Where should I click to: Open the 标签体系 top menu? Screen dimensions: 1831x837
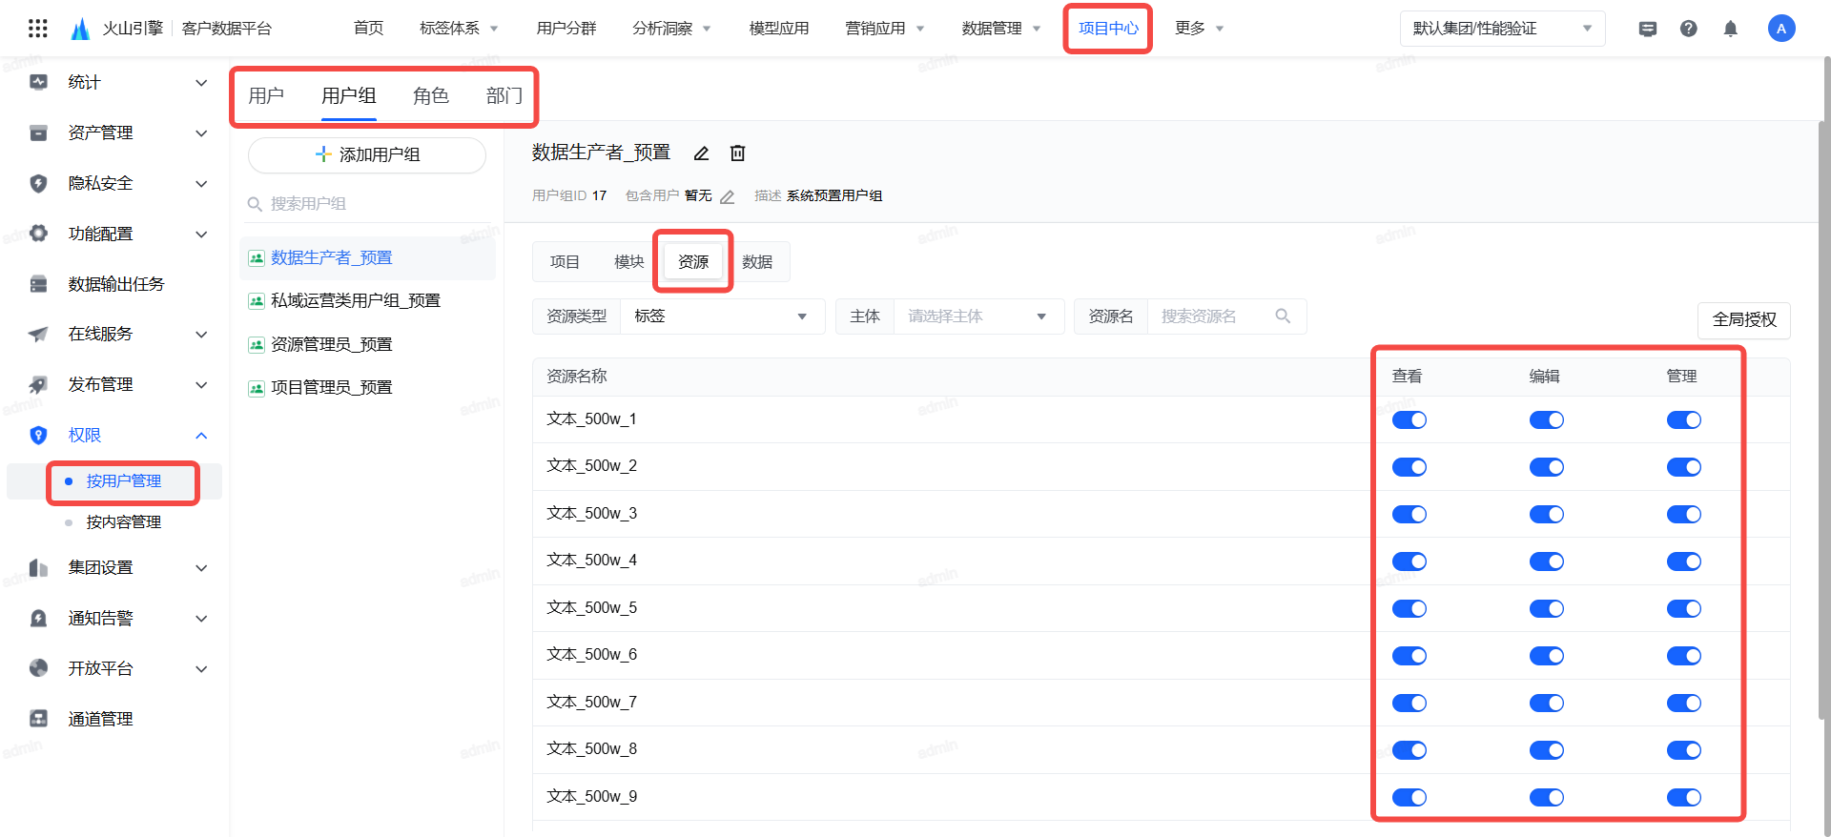[459, 29]
